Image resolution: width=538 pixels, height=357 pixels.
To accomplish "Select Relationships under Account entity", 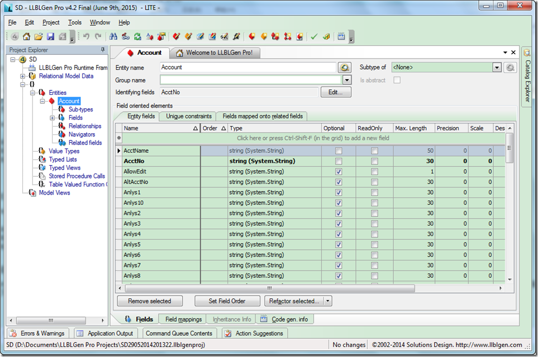I will point(85,126).
